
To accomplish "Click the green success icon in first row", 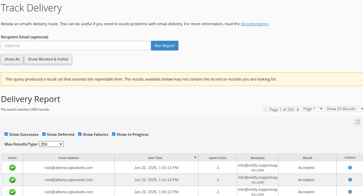I will (x=12, y=167).
